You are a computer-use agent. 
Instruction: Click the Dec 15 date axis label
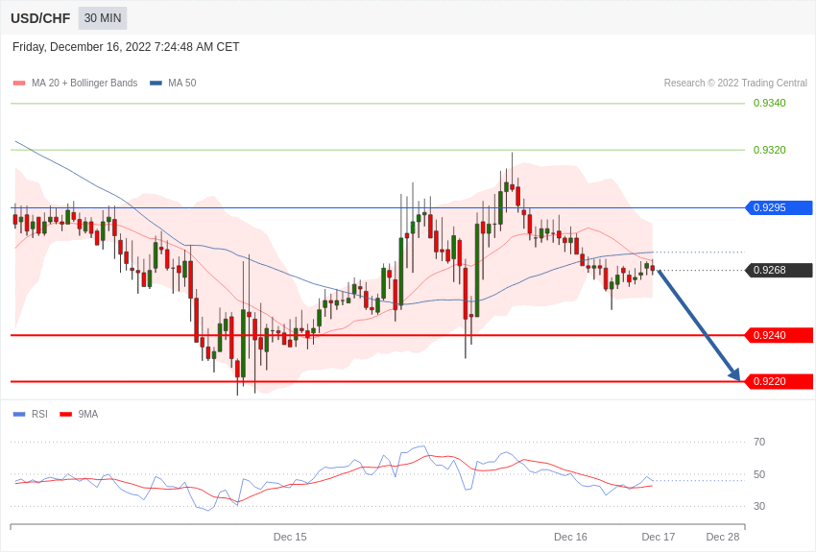[290, 537]
